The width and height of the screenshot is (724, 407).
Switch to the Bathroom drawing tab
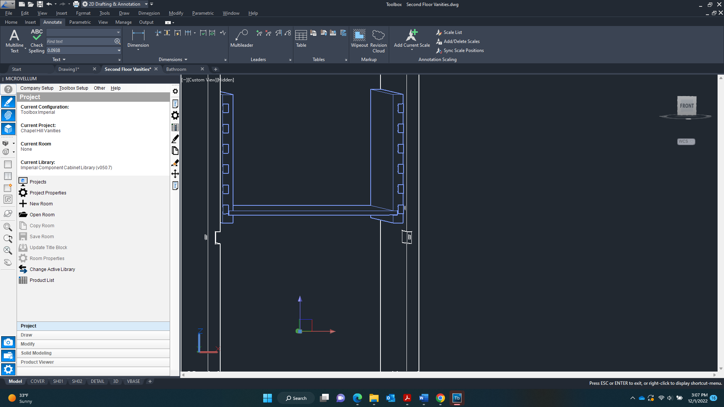pos(176,69)
